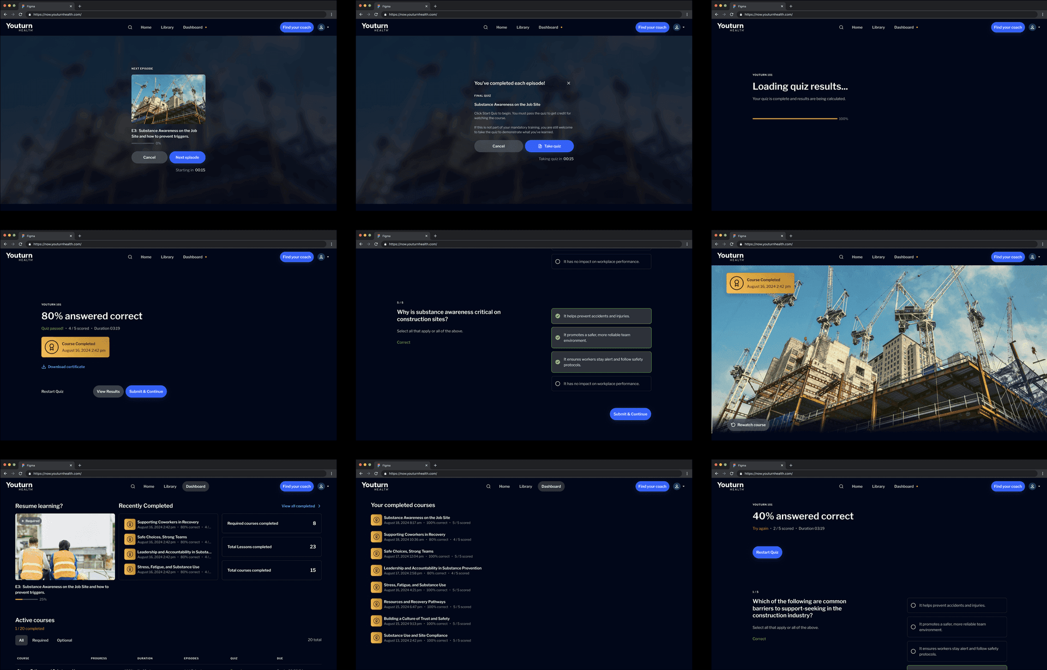Expand View all completed chevron arrow

click(319, 506)
